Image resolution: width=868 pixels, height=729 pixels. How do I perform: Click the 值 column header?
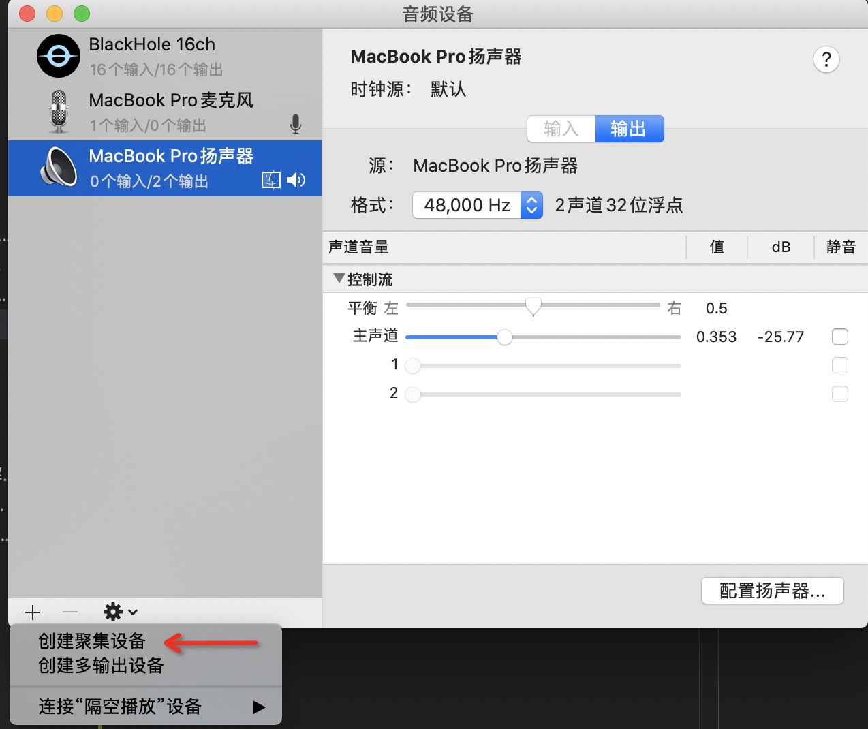click(717, 247)
